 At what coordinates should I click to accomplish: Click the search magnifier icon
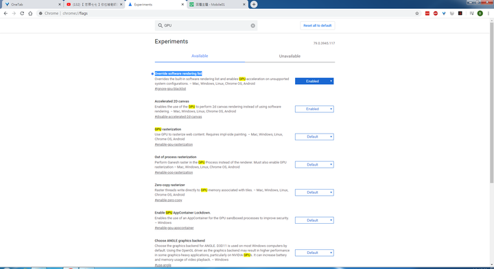tap(160, 25)
